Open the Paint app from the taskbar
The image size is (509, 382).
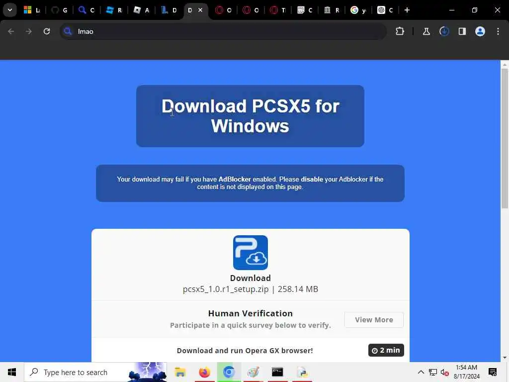pos(253,372)
